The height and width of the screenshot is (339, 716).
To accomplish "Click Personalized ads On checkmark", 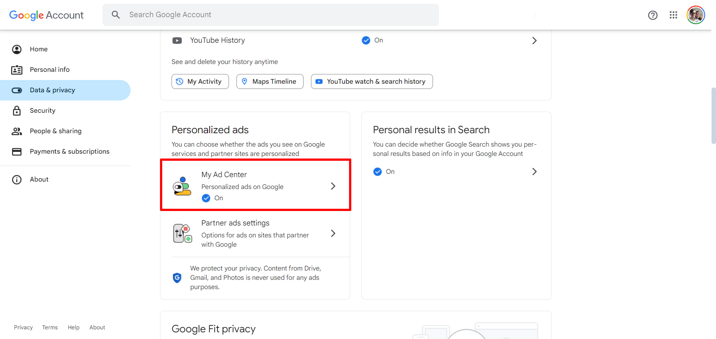I will (x=206, y=198).
